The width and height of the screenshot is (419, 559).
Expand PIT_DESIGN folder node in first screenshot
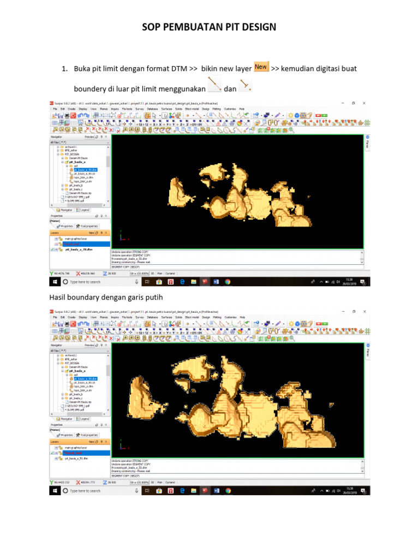58,154
